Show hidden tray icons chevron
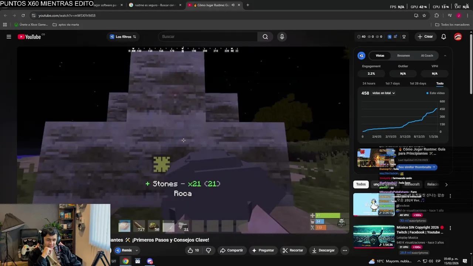The image size is (473, 266). coord(419,261)
